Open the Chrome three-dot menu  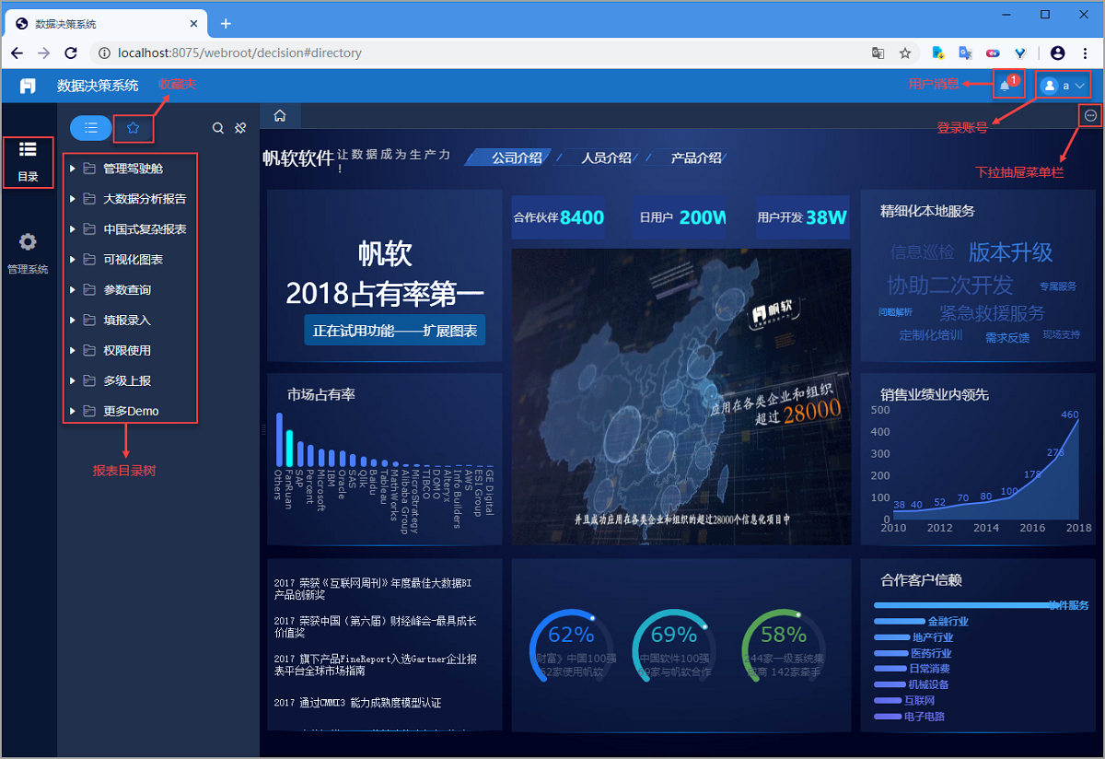[1086, 53]
